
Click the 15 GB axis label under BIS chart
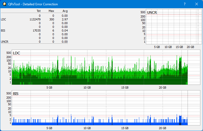(x=125, y=128)
